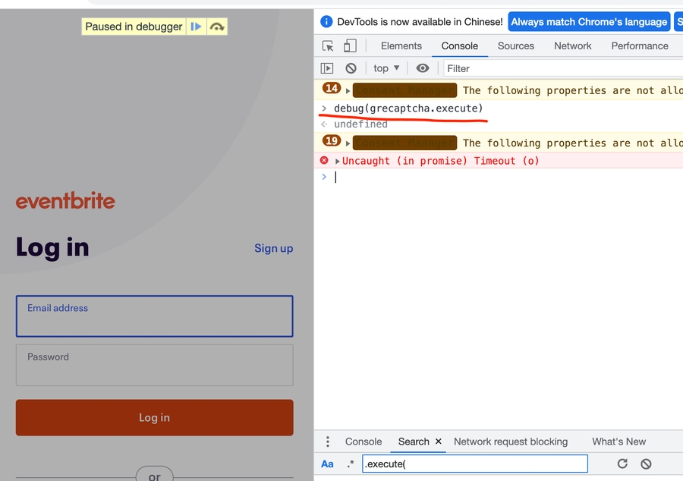
Task: Toggle match case Aa option
Action: pos(327,464)
